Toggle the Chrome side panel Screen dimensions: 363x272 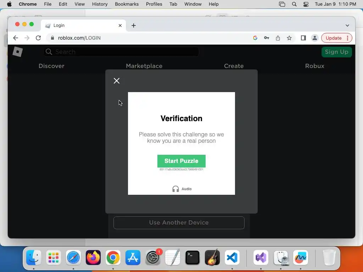pyautogui.click(x=303, y=38)
